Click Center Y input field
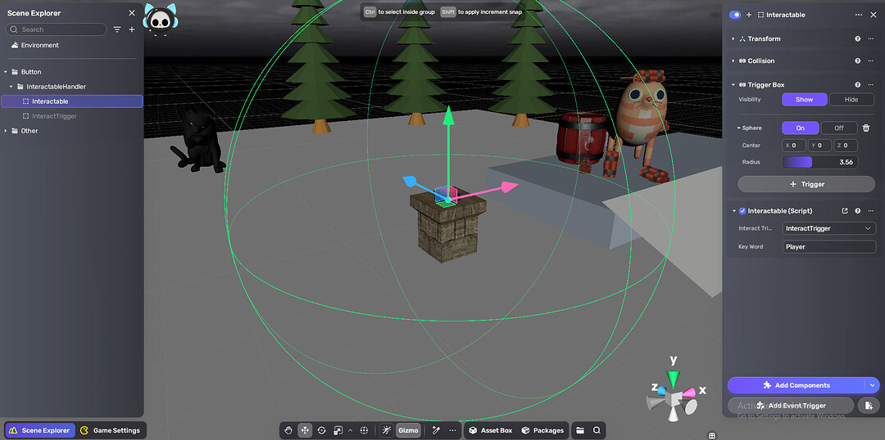This screenshot has width=885, height=440. pyautogui.click(x=819, y=146)
